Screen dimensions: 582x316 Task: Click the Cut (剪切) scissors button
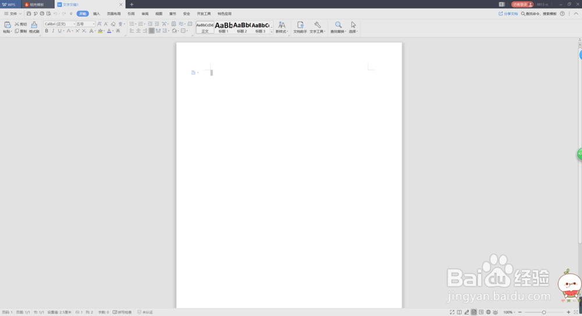pos(21,24)
